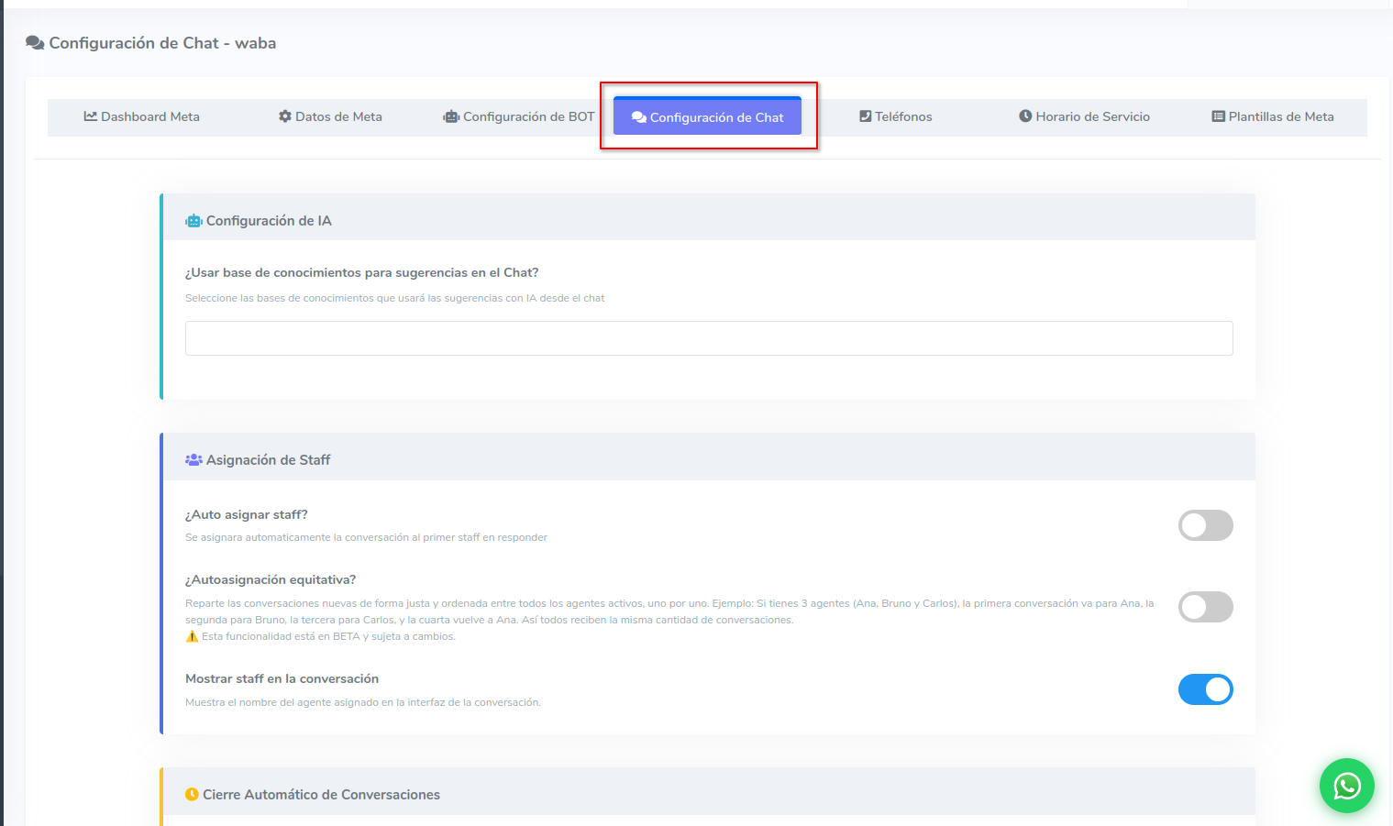The width and height of the screenshot is (1393, 826).
Task: Click the chart icon beside Dashboard Meta
Action: pos(90,116)
